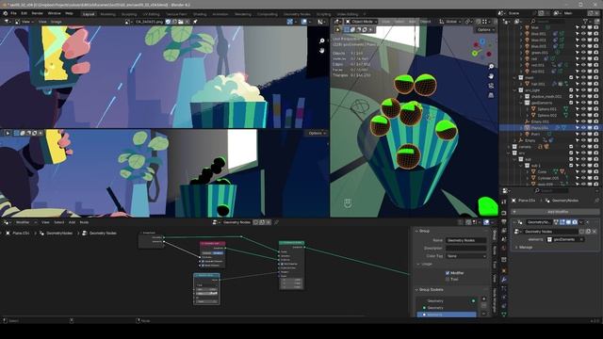Viewport: 603px width, 339px height.
Task: Switch to the Shading workspace tab
Action: click(x=200, y=14)
